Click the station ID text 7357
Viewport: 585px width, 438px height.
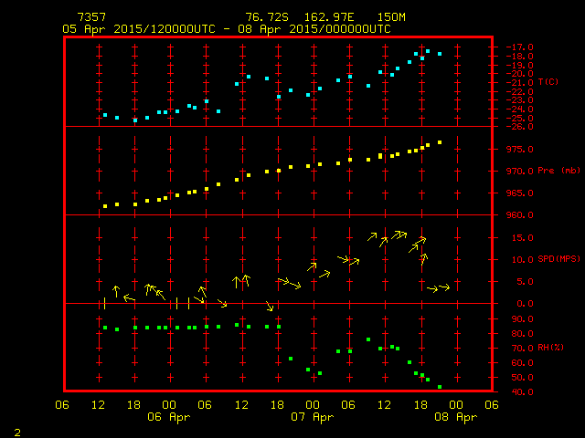pyautogui.click(x=91, y=17)
